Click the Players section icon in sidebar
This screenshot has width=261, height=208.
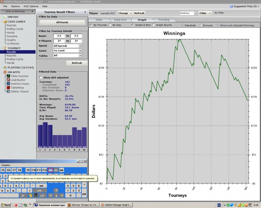coord(5,68)
